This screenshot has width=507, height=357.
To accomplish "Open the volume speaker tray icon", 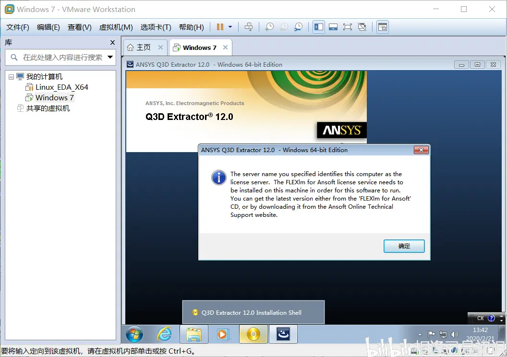I will pyautogui.click(x=455, y=334).
